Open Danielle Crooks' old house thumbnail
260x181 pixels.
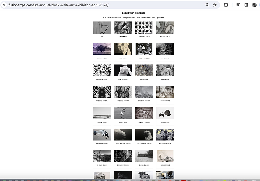[x=144, y=113]
